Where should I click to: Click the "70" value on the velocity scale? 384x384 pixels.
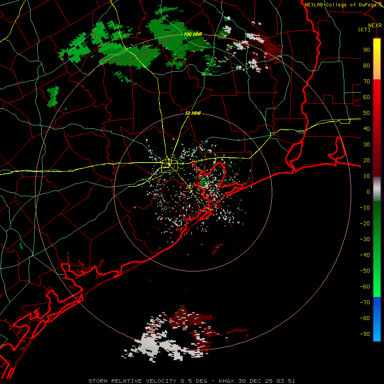click(367, 81)
